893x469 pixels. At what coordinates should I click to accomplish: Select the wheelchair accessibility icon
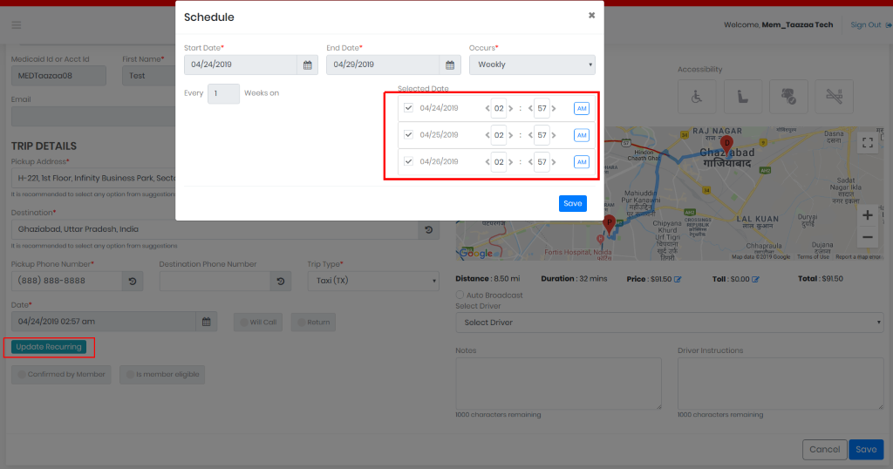point(697,97)
